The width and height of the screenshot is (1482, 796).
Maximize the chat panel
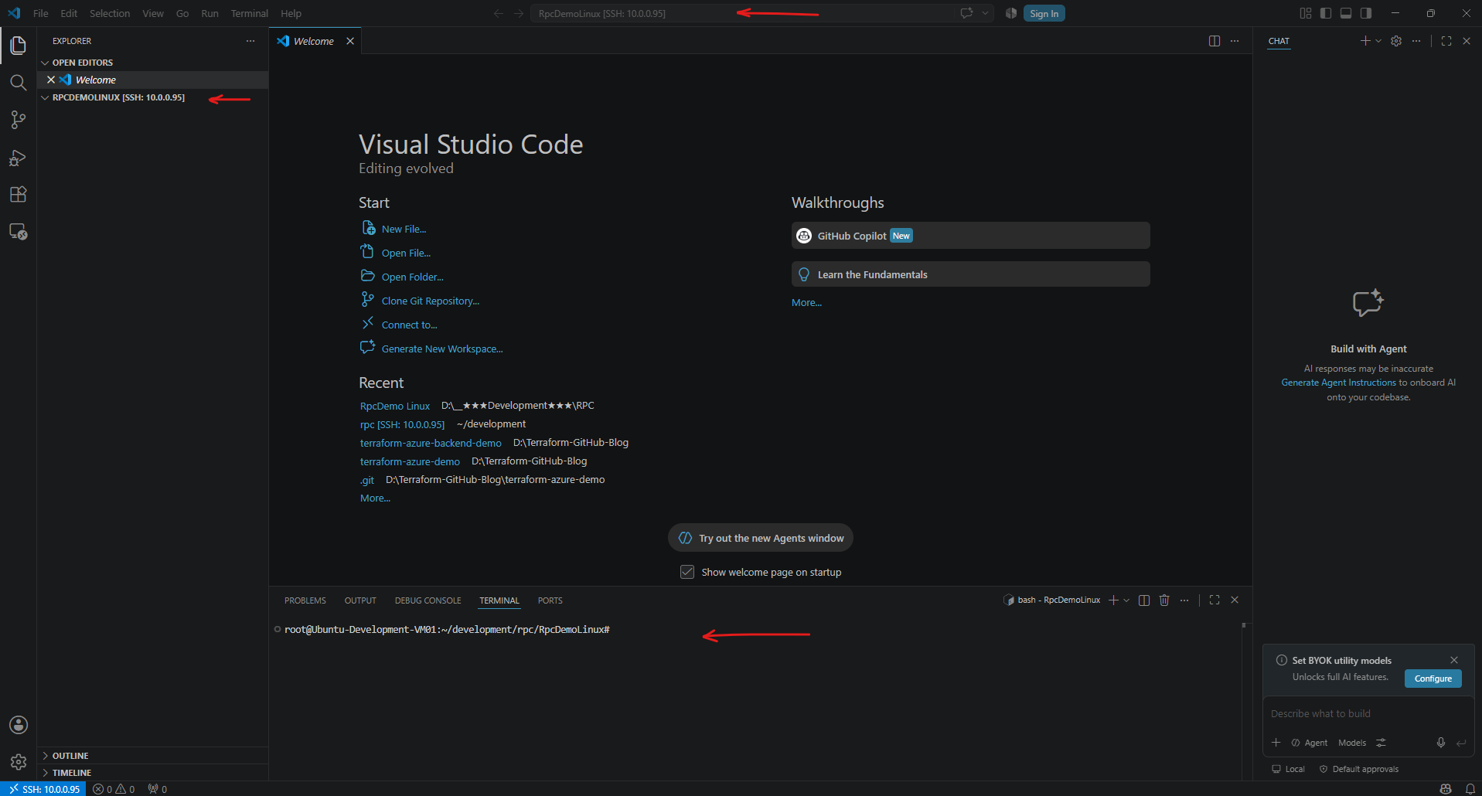pos(1446,41)
